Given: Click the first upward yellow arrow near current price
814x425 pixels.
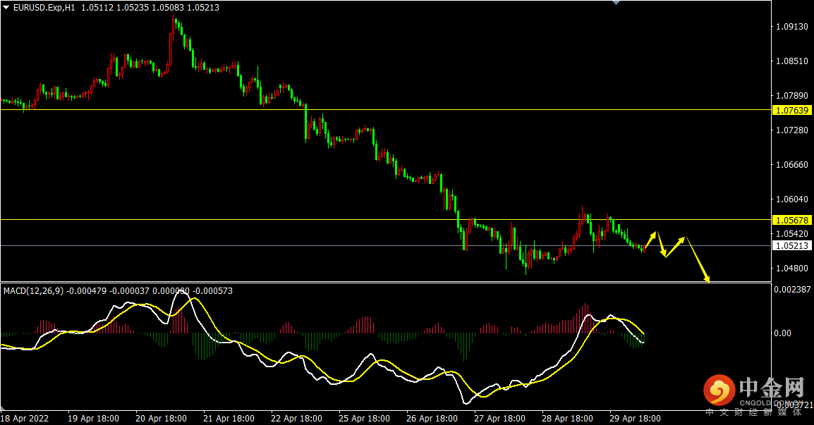Looking at the screenshot, I should pos(650,240).
